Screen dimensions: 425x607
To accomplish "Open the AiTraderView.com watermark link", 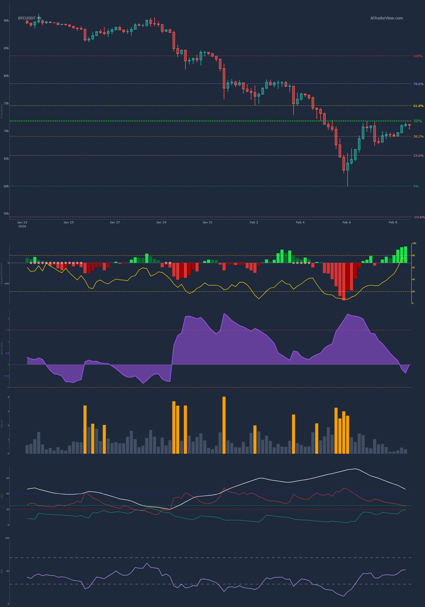I will coord(386,18).
